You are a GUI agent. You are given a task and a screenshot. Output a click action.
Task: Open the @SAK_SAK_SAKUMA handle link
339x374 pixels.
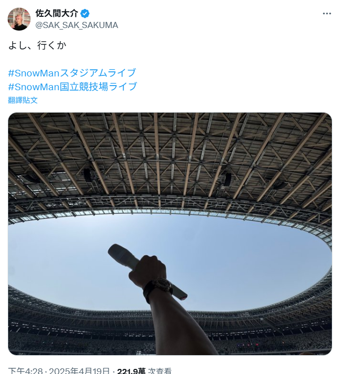[77, 25]
